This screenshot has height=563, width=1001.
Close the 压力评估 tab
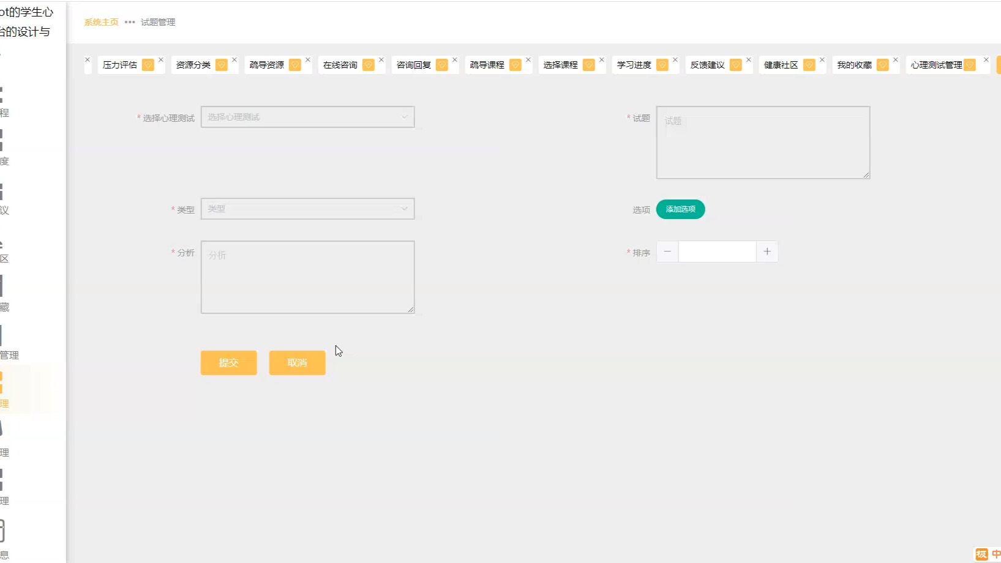click(x=161, y=60)
